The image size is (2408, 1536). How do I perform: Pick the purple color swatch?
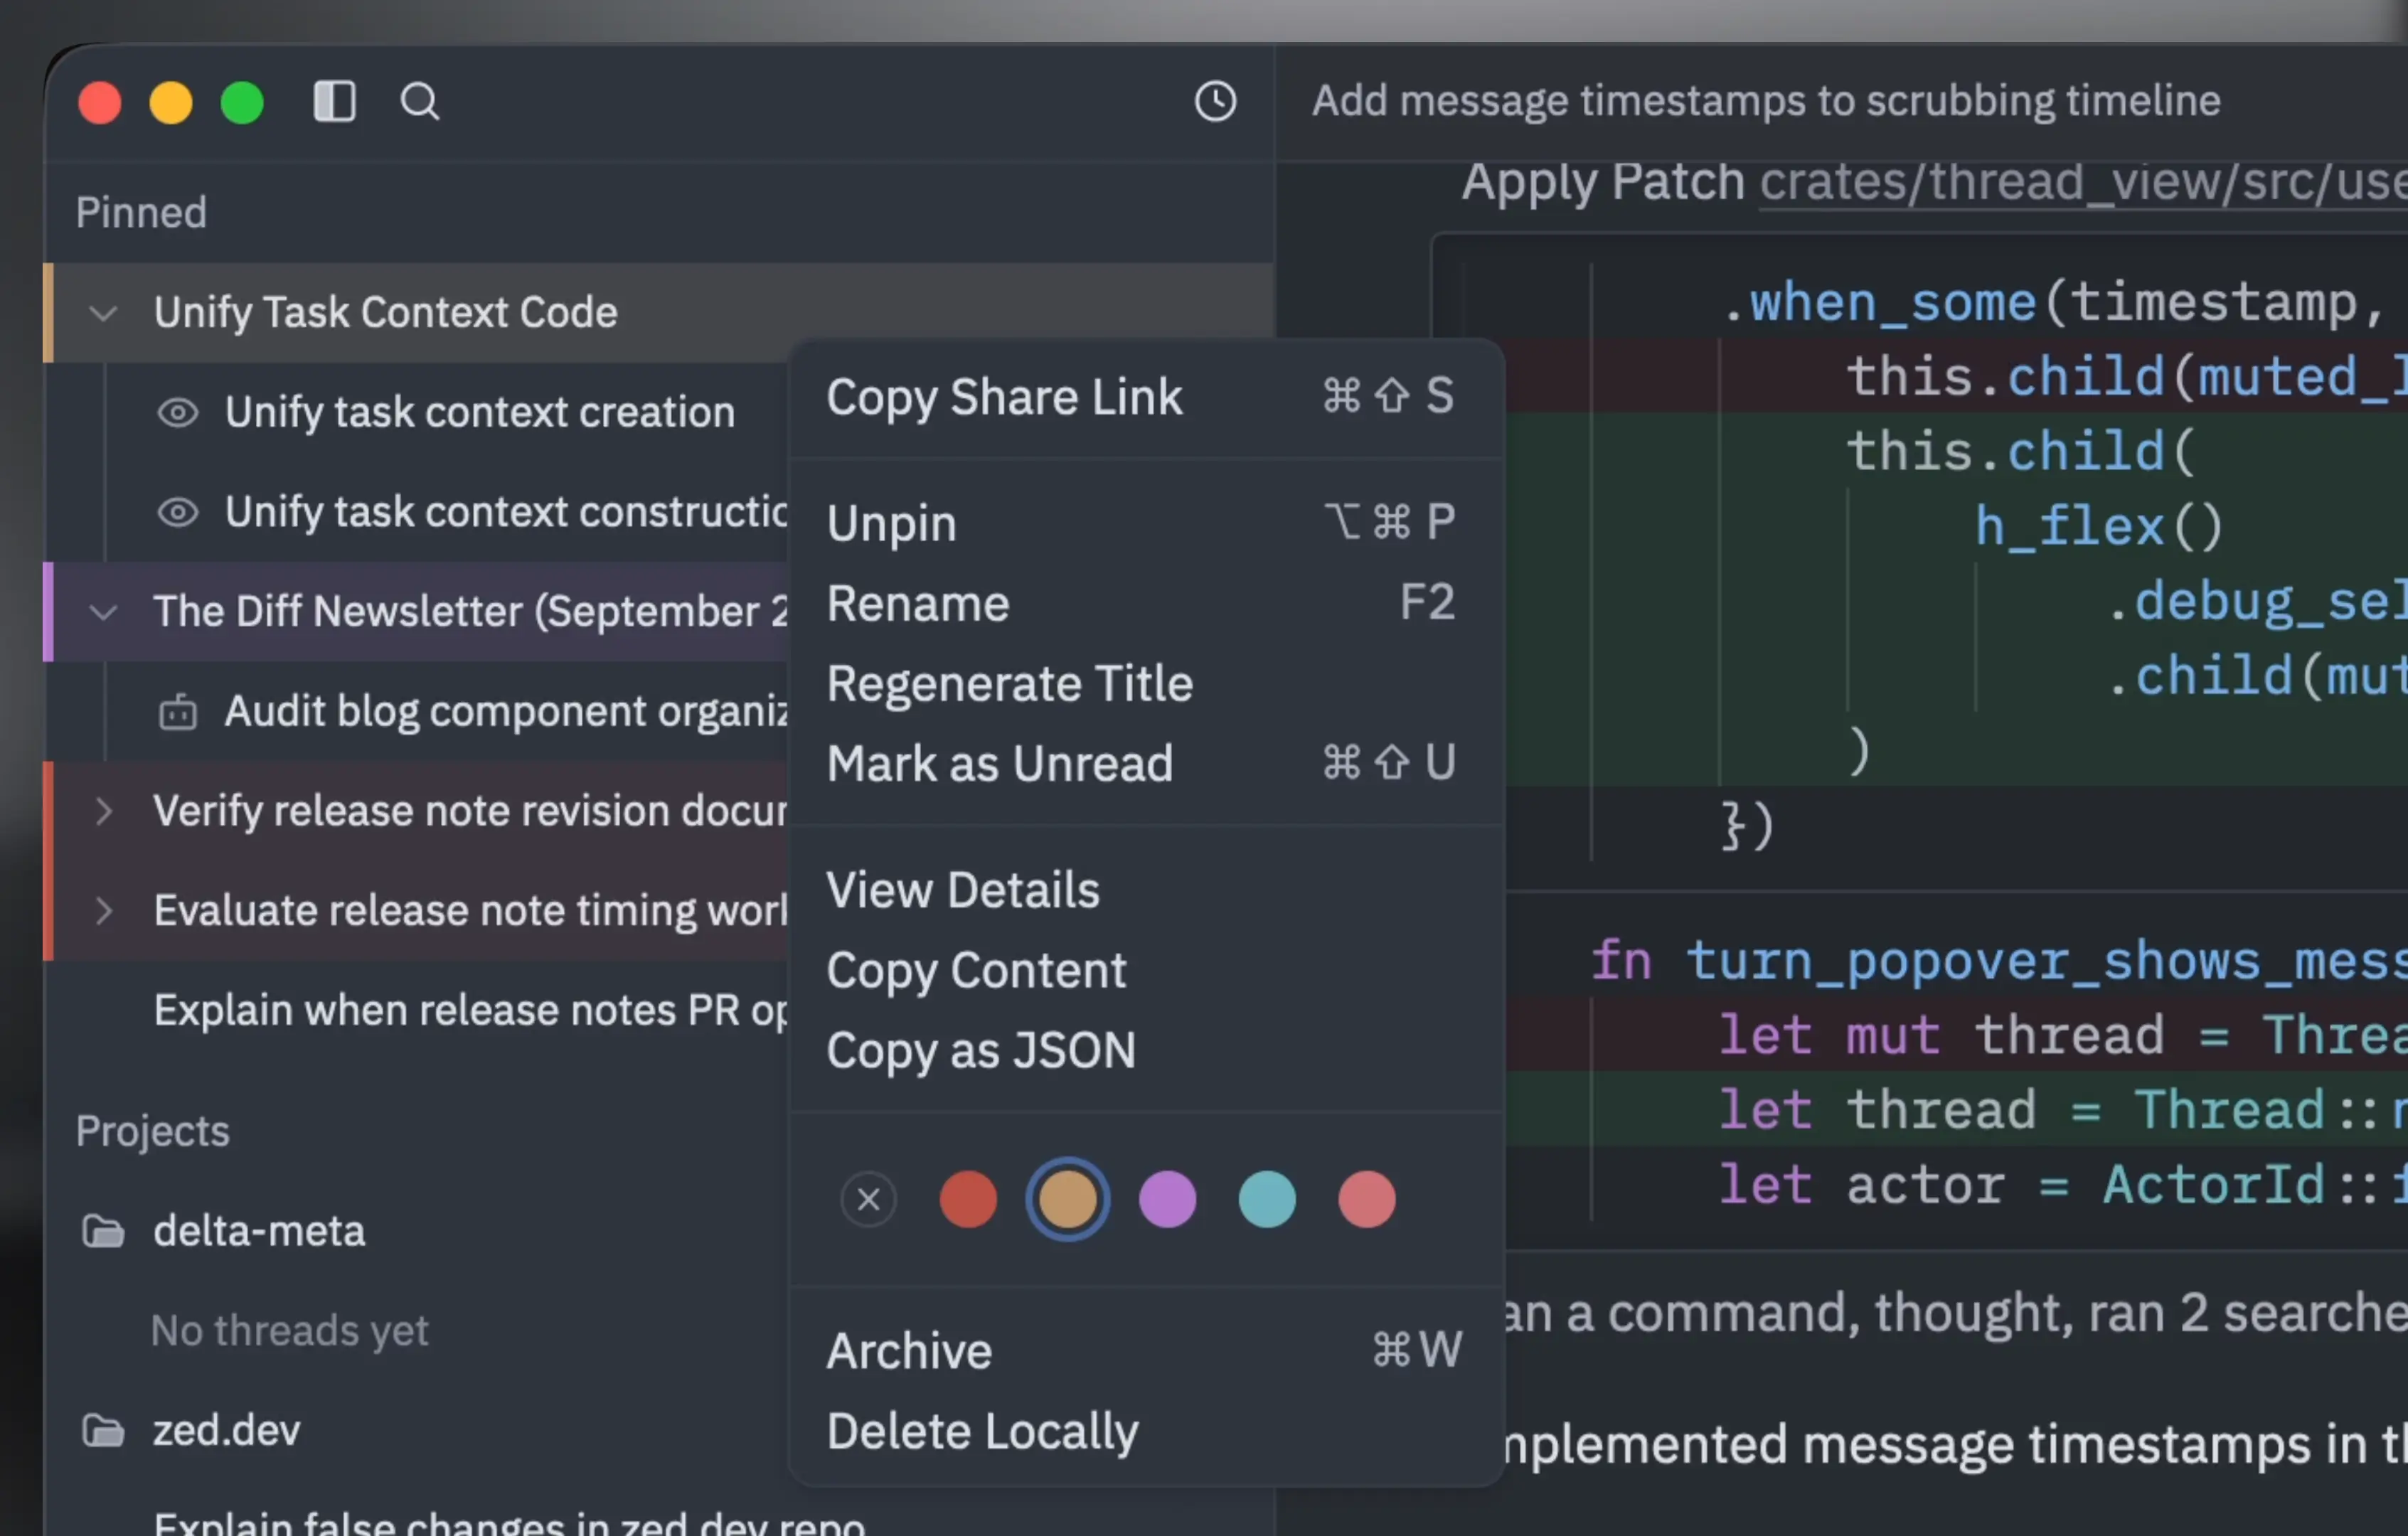point(1167,1199)
